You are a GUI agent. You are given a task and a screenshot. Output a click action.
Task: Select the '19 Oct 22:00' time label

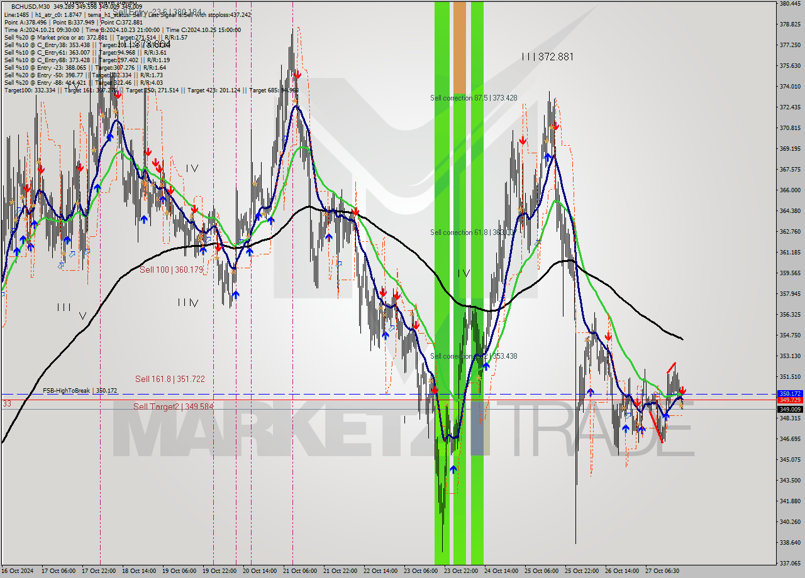[220, 571]
